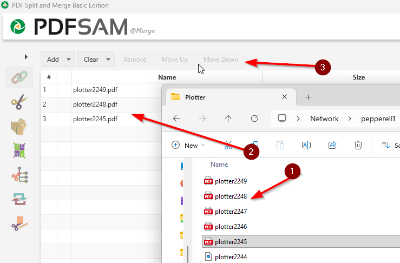The image size is (400, 263).
Task: Click the Add button
Action: (53, 60)
